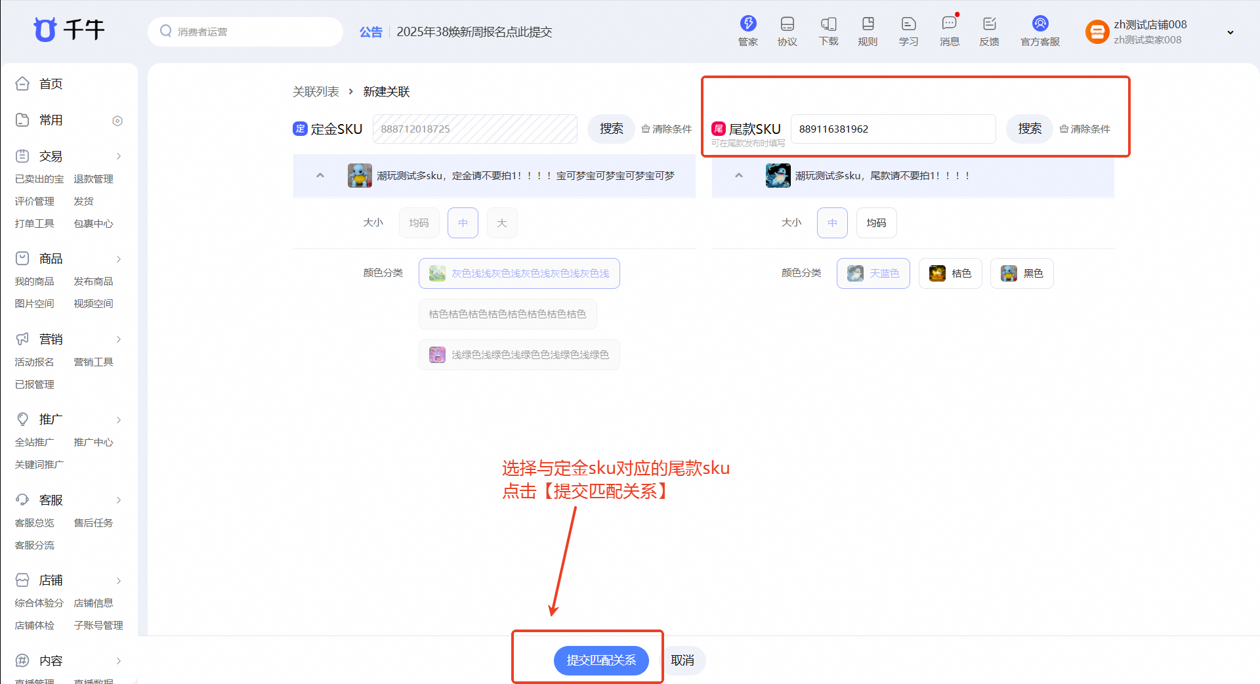Expand the 客服 menu chevron
This screenshot has height=684, width=1260.
(119, 500)
